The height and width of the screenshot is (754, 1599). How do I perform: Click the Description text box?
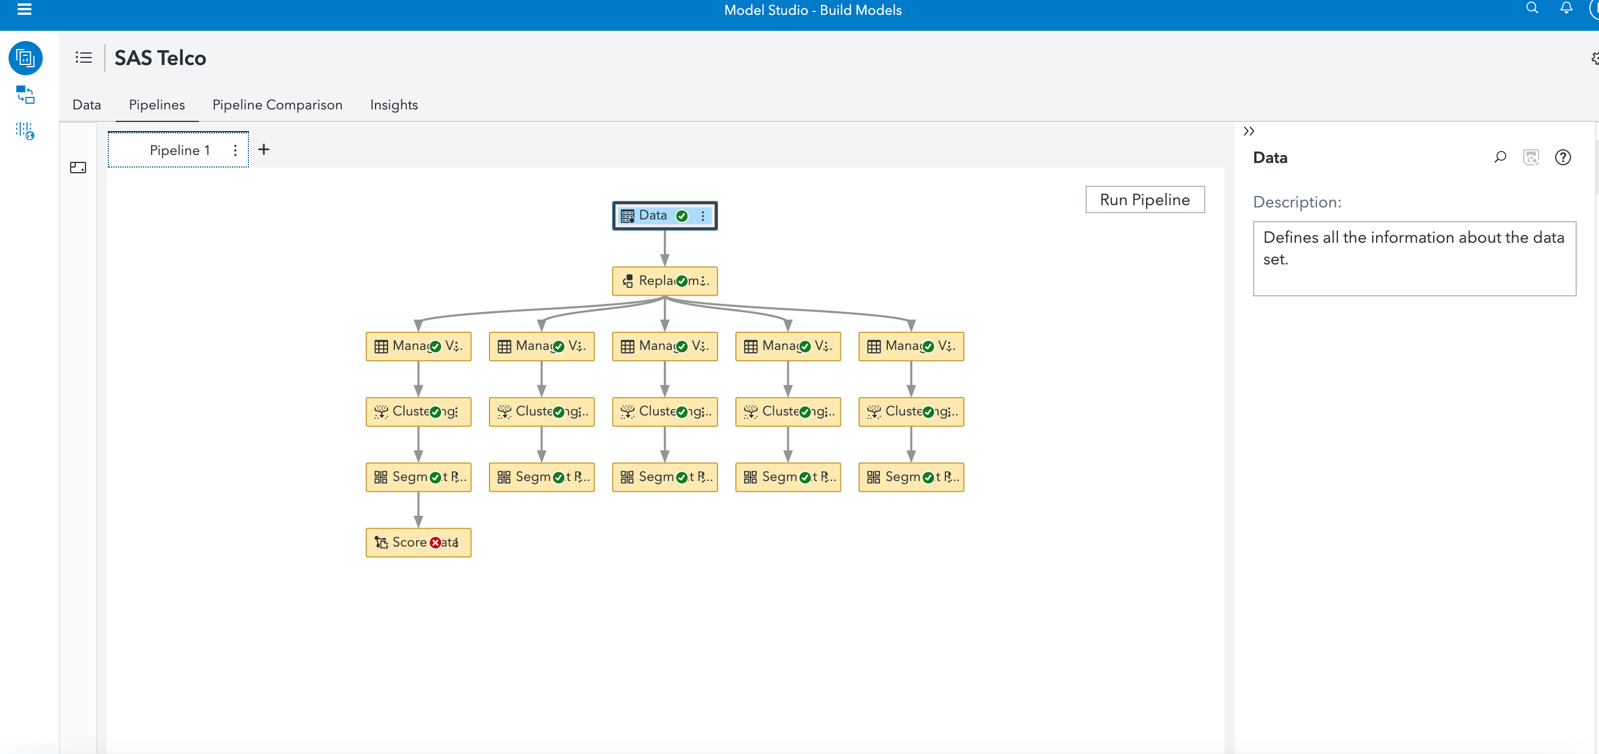click(x=1413, y=259)
